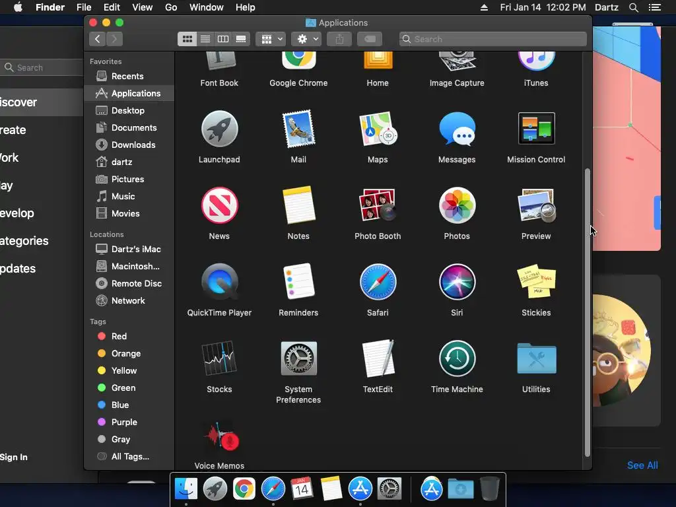The image size is (676, 507).
Task: Show All Tags in sidebar
Action: click(129, 457)
